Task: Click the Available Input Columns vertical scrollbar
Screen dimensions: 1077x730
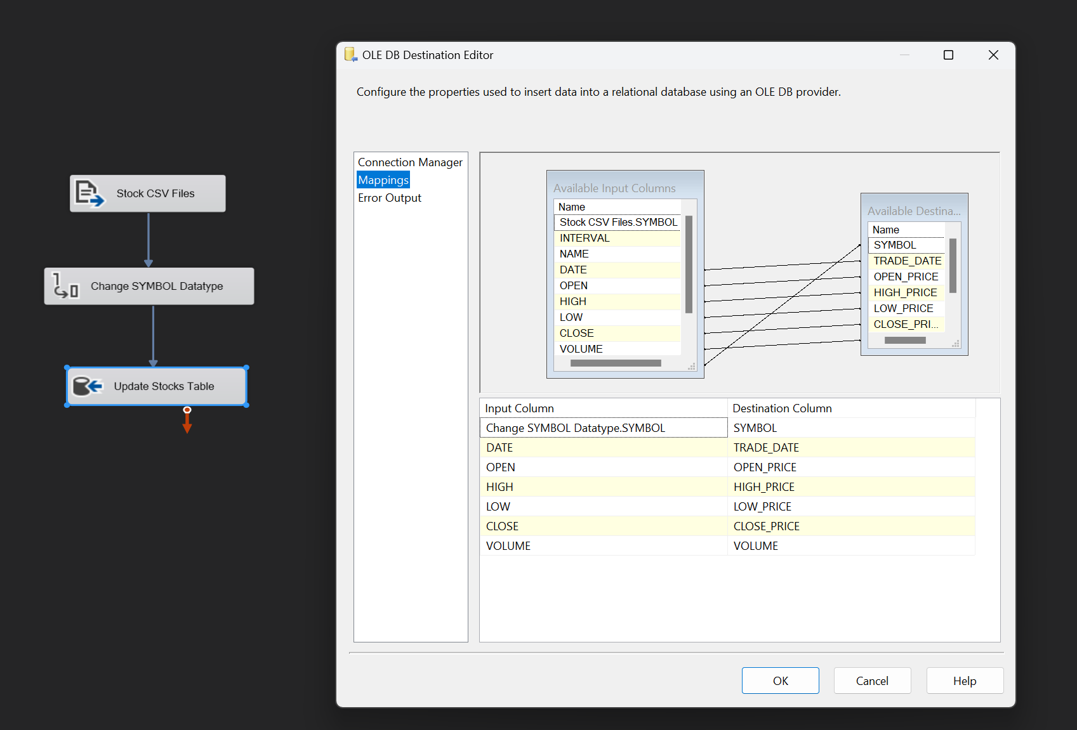Action: click(x=689, y=264)
